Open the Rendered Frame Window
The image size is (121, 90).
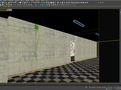(x=63, y=3)
